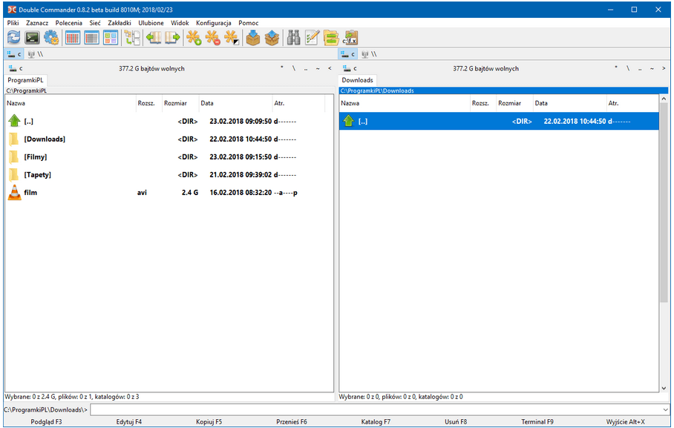Open the Widok menu
The width and height of the screenshot is (674, 428).
[x=180, y=23]
